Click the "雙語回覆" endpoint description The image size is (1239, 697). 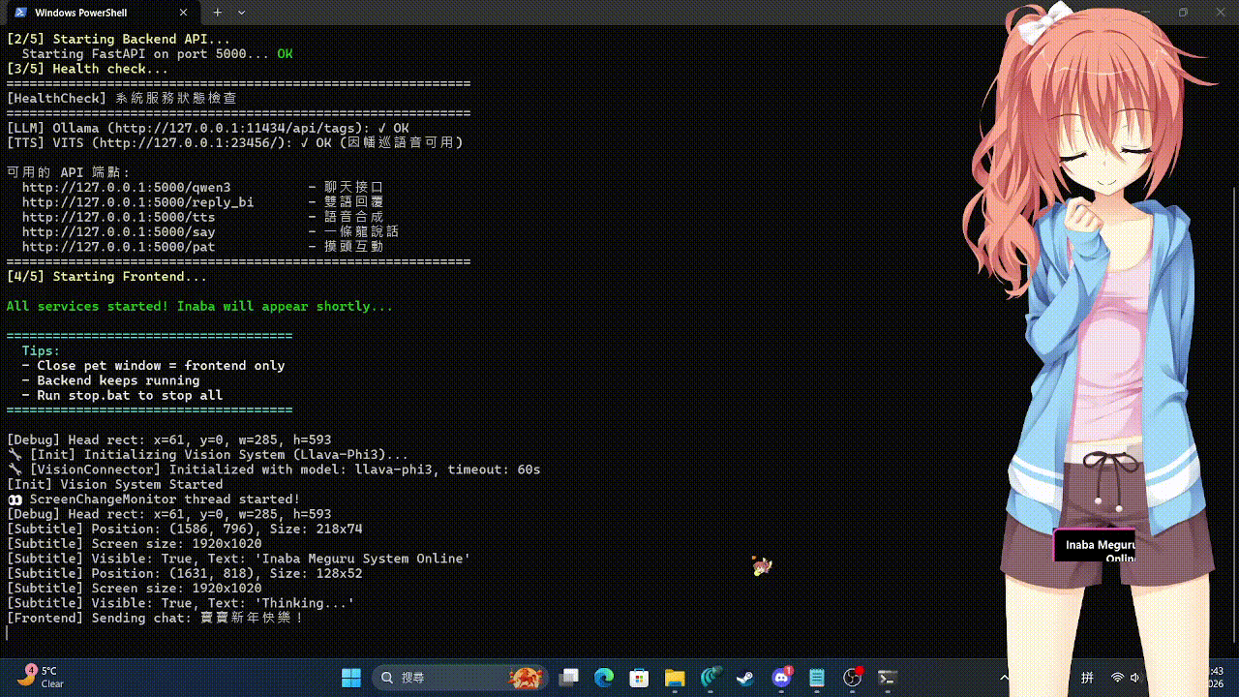click(x=354, y=202)
